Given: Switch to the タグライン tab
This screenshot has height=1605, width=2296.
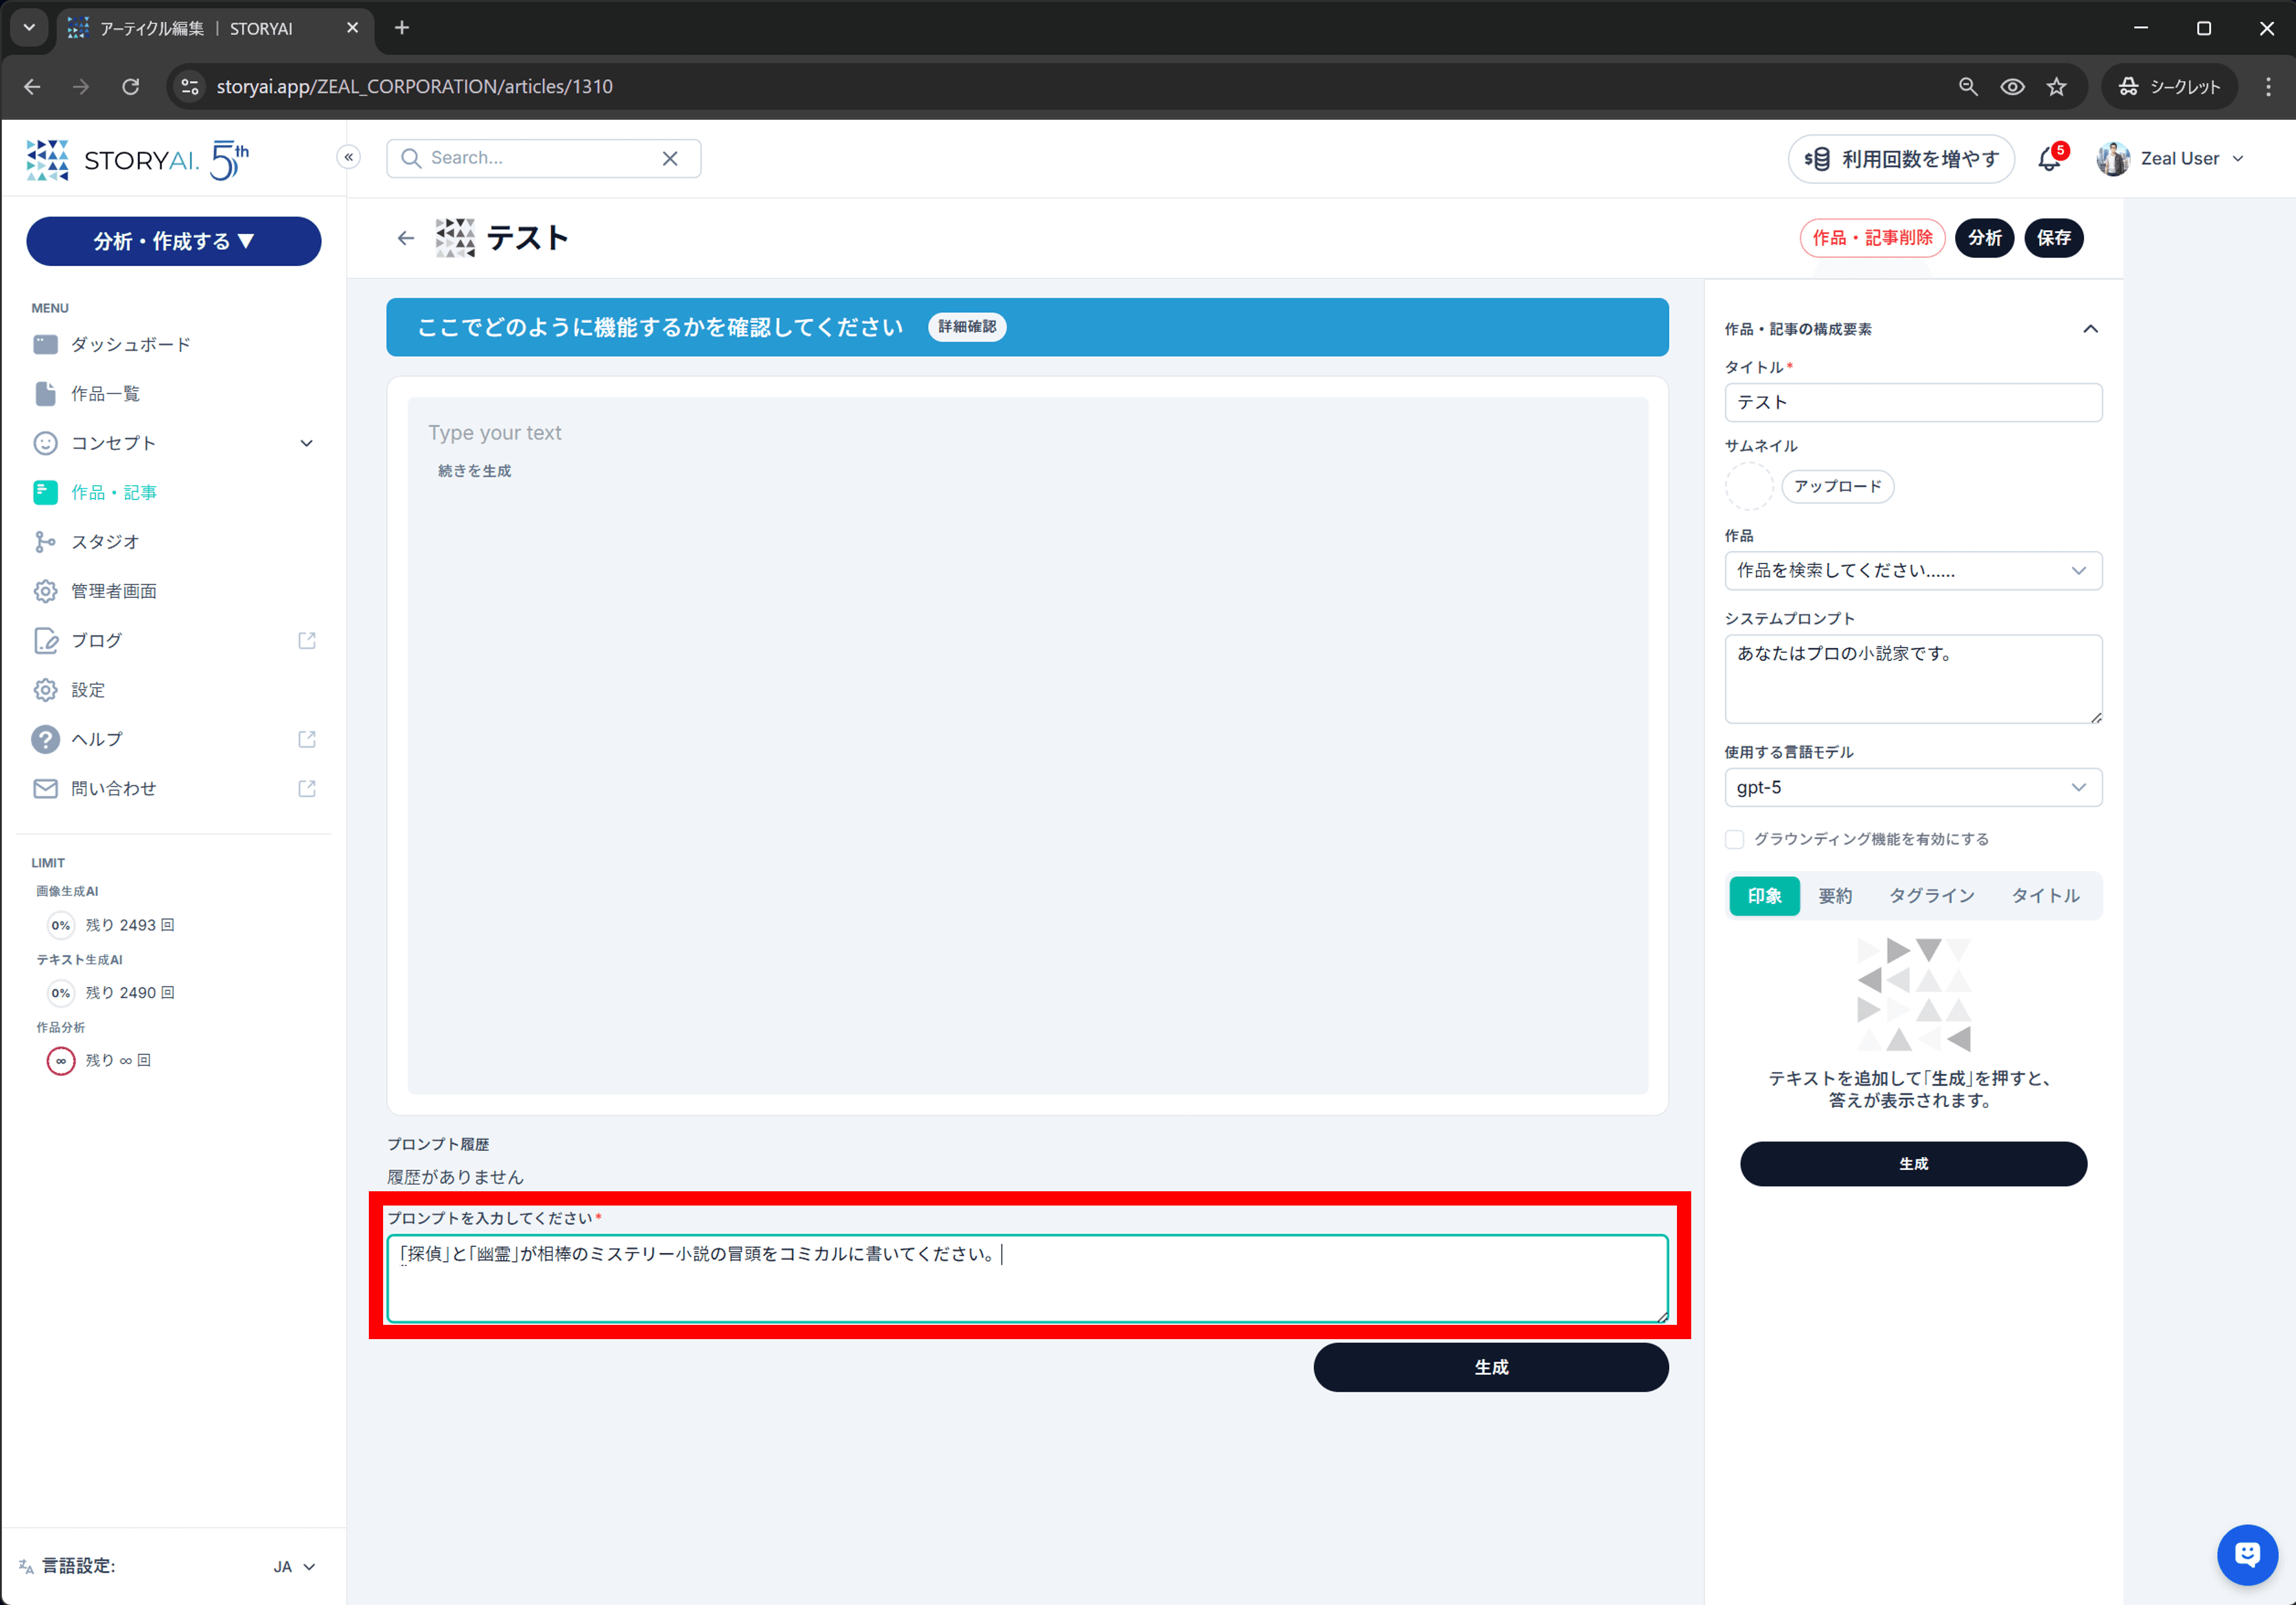Looking at the screenshot, I should click(x=1931, y=896).
